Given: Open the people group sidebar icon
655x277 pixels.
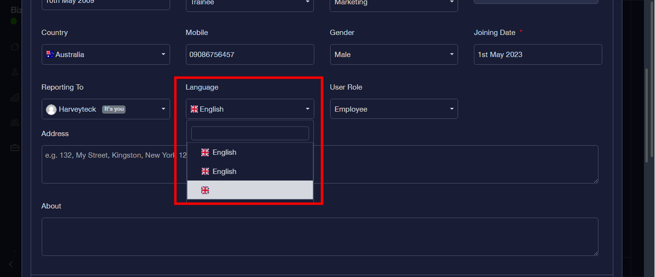Looking at the screenshot, I should (15, 123).
